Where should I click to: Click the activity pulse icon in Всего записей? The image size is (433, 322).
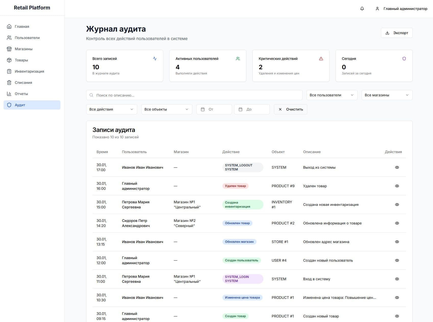(x=155, y=59)
